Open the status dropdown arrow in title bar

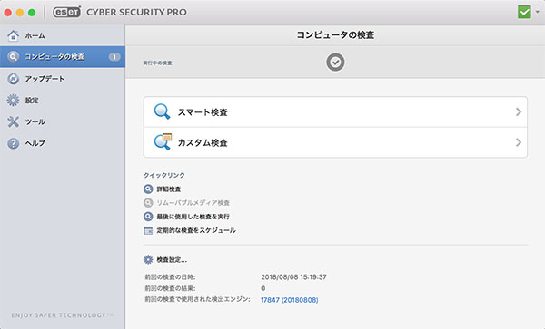coord(538,12)
